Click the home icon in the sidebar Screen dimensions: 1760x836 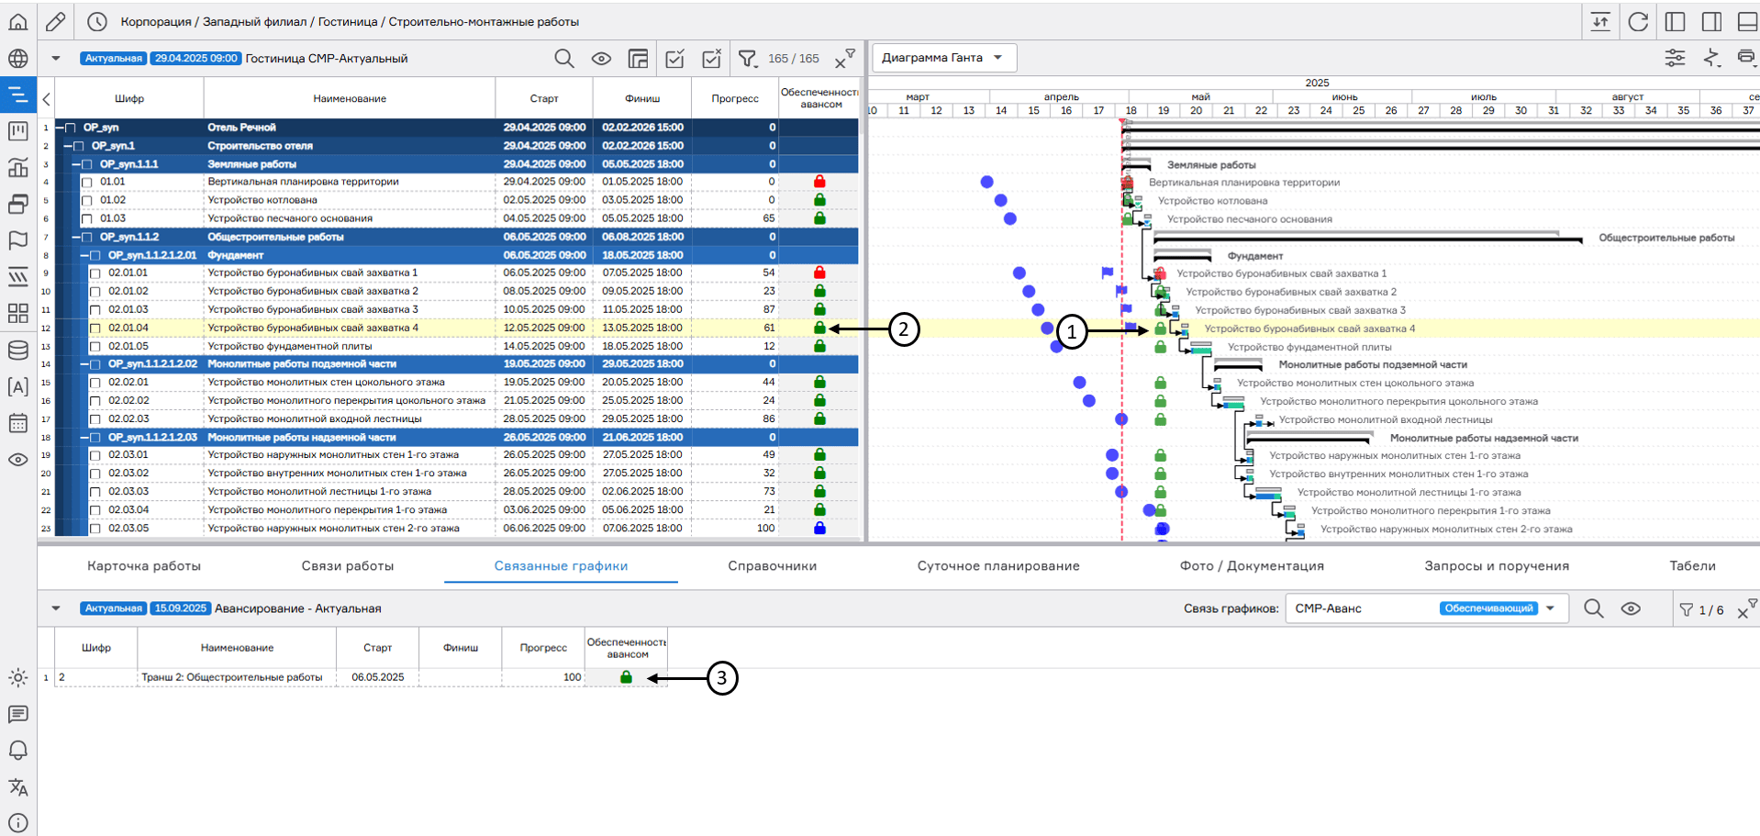coord(17,21)
